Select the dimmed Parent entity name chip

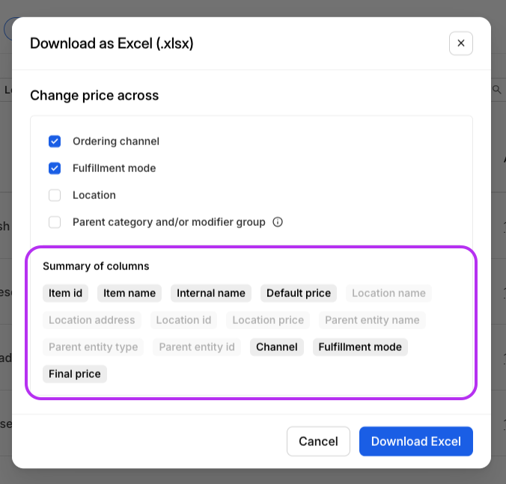(372, 320)
